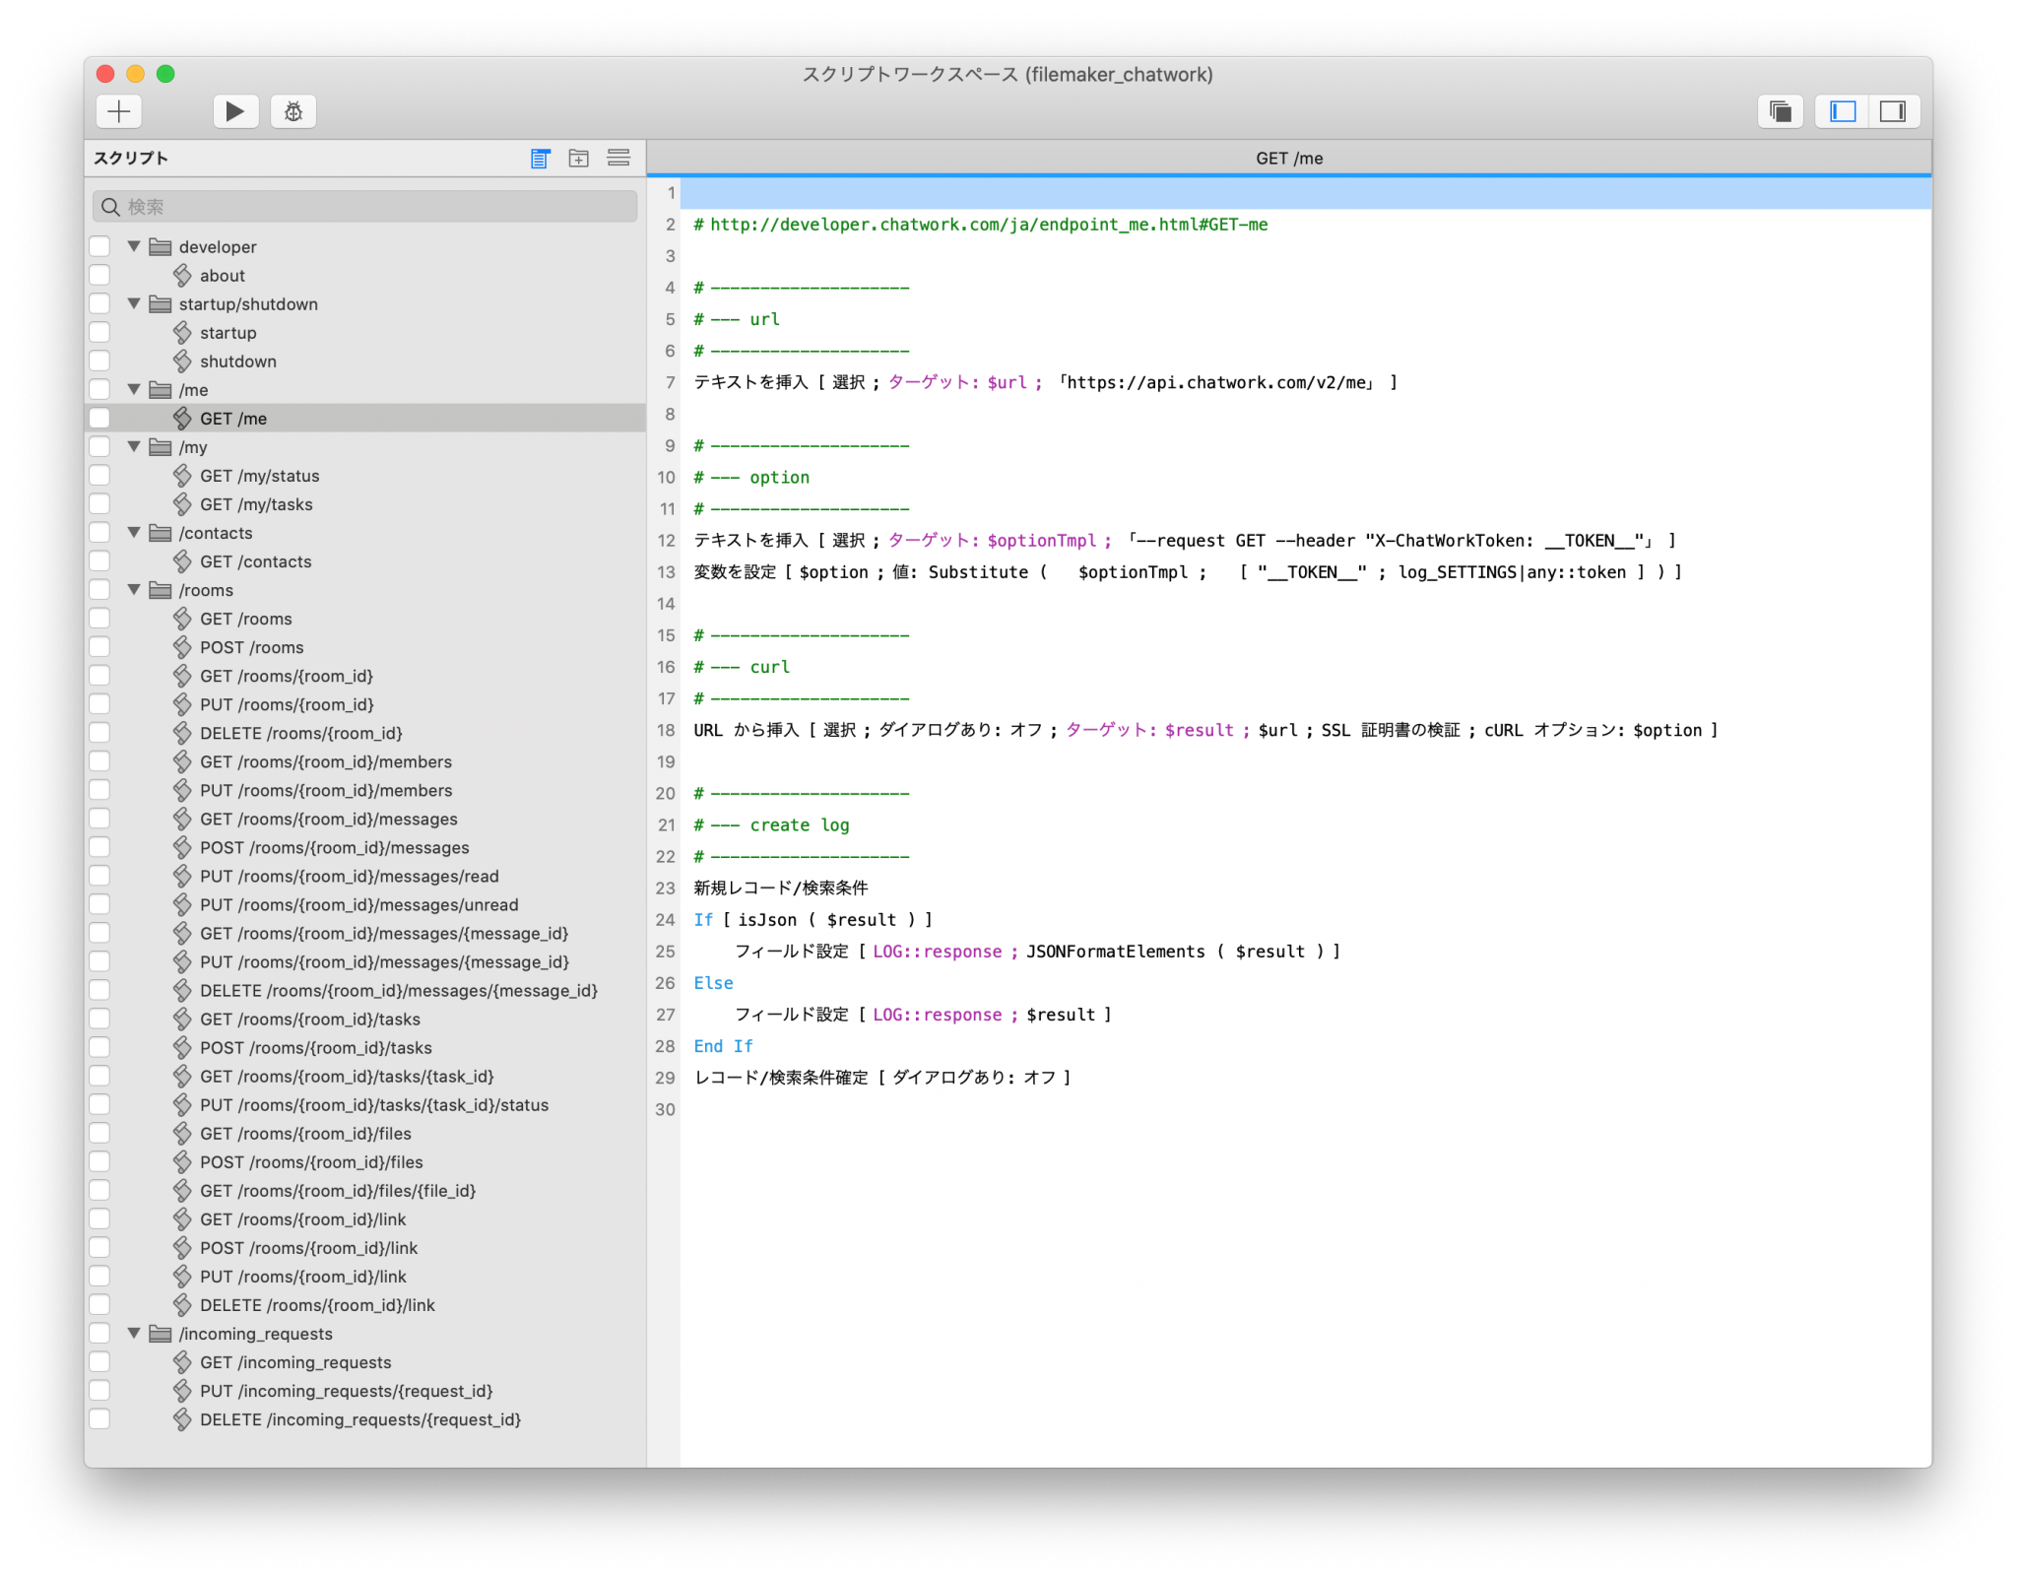Switch to the GET /me tab
This screenshot has width=2017, height=1579.
click(1288, 158)
